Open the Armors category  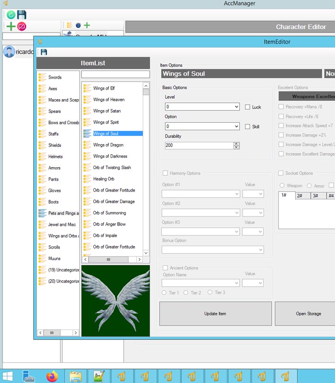pyautogui.click(x=54, y=168)
